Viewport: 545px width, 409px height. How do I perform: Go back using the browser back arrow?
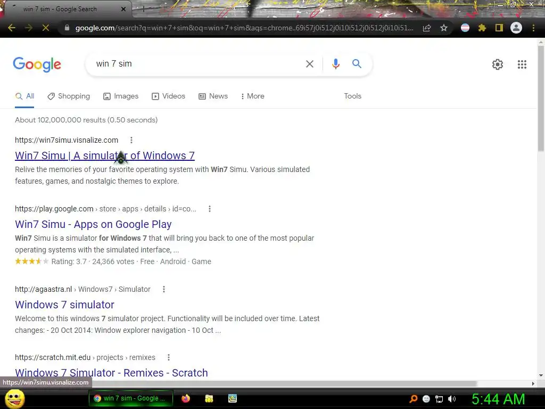click(x=12, y=28)
